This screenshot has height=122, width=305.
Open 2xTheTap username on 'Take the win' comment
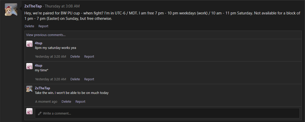click(x=43, y=88)
